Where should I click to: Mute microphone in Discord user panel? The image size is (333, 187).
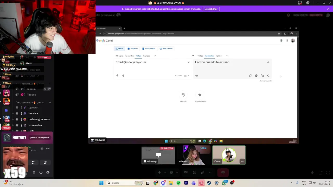pos(34,172)
